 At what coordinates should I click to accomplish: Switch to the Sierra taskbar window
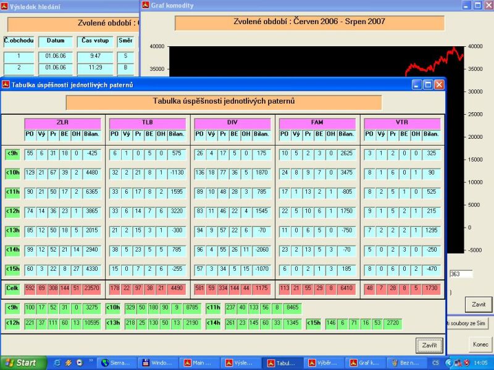pos(117,363)
